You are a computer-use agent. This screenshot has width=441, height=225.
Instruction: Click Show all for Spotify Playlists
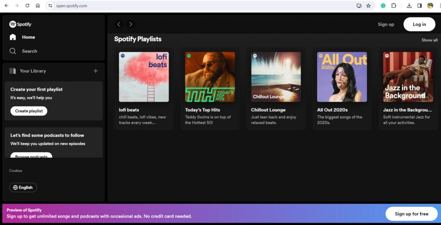click(x=429, y=40)
